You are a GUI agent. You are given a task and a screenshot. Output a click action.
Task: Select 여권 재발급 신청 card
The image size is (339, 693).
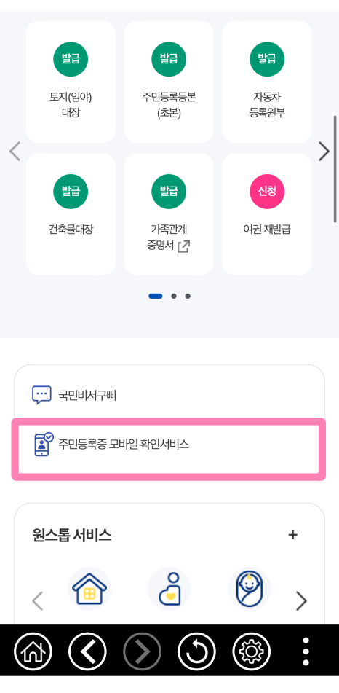click(x=267, y=214)
